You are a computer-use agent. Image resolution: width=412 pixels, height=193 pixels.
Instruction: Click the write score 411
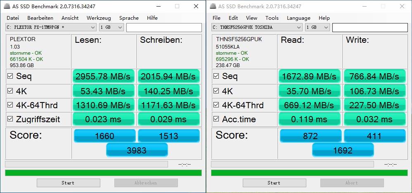[x=375, y=136]
